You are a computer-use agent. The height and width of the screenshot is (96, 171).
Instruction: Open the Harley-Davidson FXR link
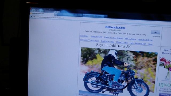point(138,43)
